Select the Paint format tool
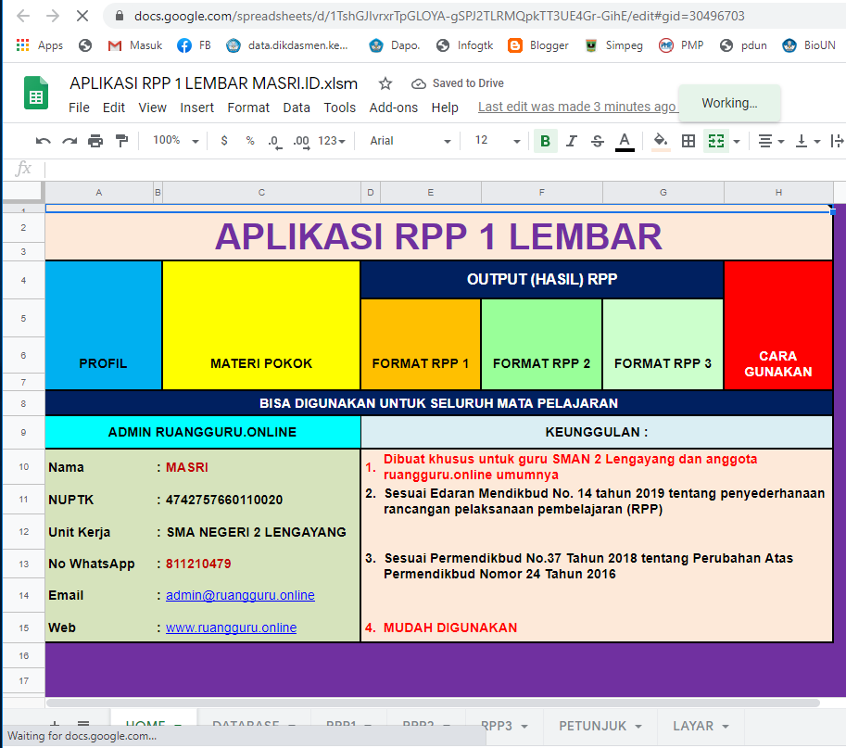 point(121,141)
